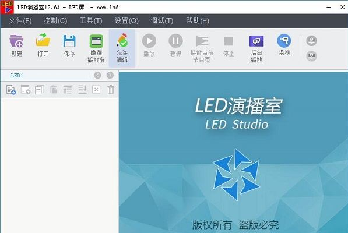Viewport: 348px width, 233px height.
Task: Minimize the LED演播室 window
Action: coord(329,7)
